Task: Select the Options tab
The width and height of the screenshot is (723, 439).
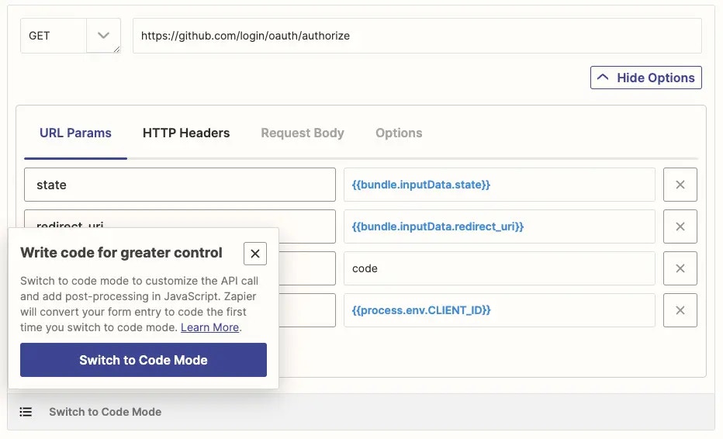Action: point(399,133)
